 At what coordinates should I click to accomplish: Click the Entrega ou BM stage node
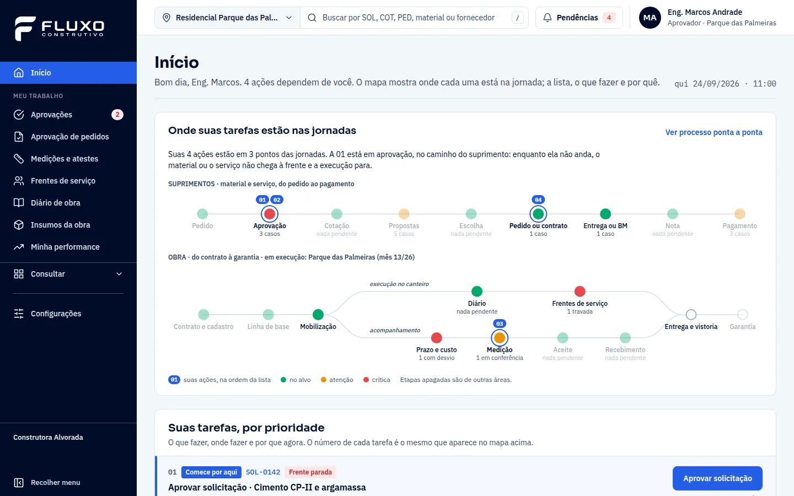click(605, 214)
